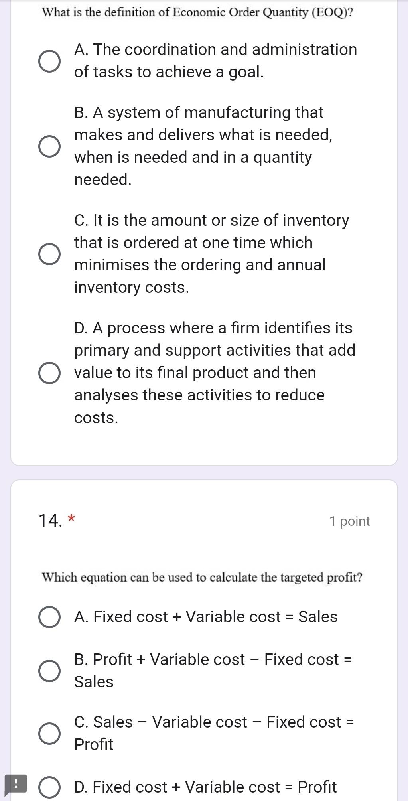Image resolution: width=408 pixels, height=801 pixels.
Task: Click text 'minimises the ordering and annual'
Action: 199,265
